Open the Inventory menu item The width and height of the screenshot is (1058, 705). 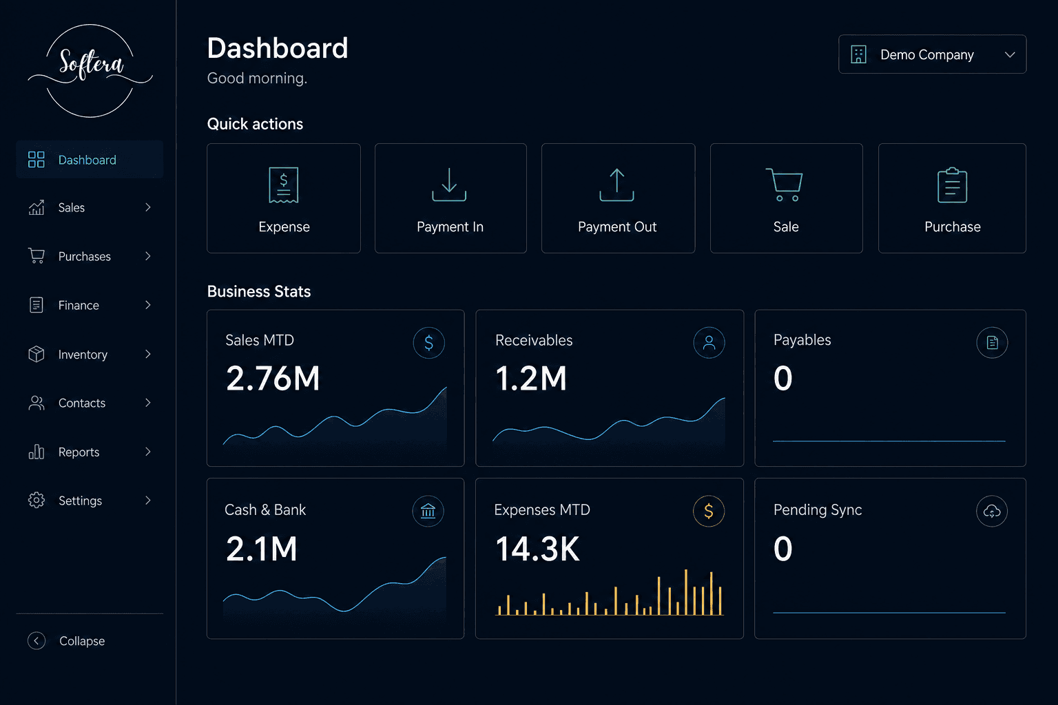pyautogui.click(x=90, y=354)
